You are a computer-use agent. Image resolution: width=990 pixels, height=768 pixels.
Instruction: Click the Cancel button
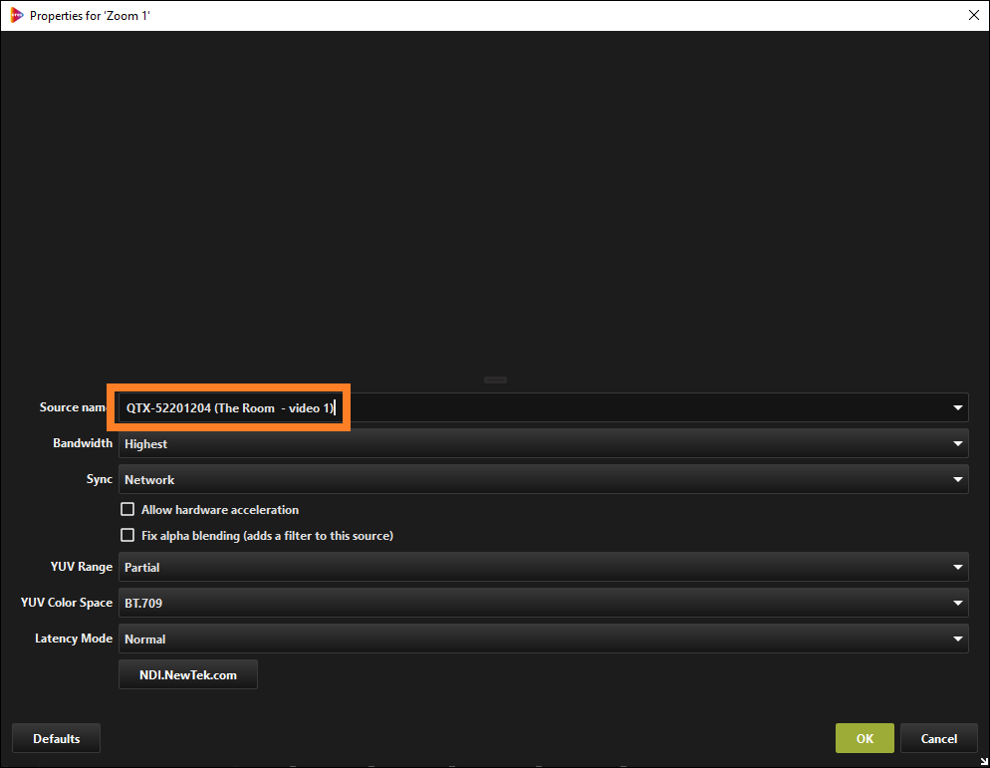tap(939, 738)
